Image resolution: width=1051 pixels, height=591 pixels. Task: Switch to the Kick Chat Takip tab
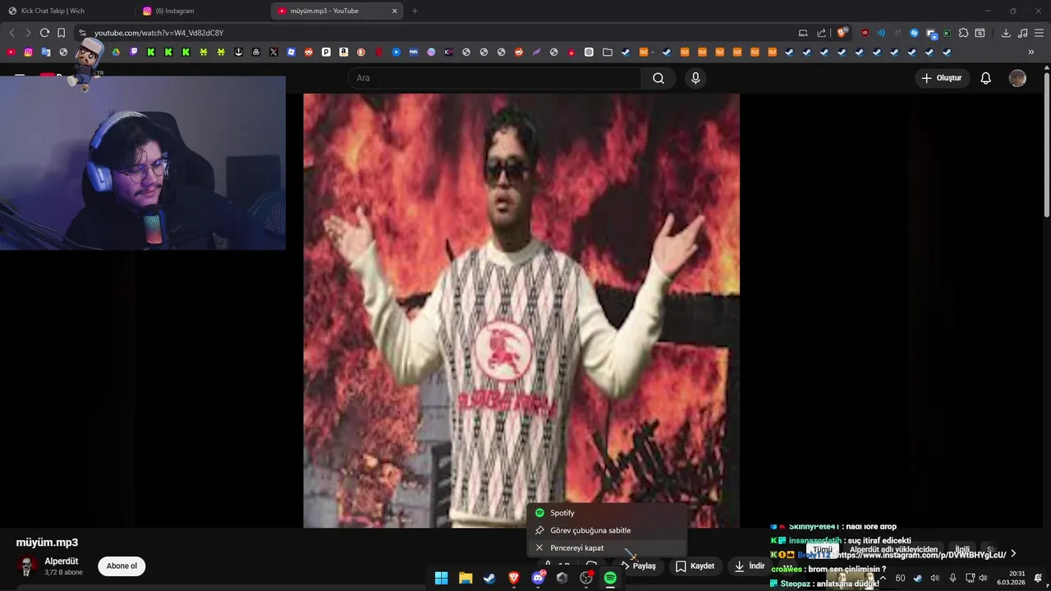coord(68,11)
